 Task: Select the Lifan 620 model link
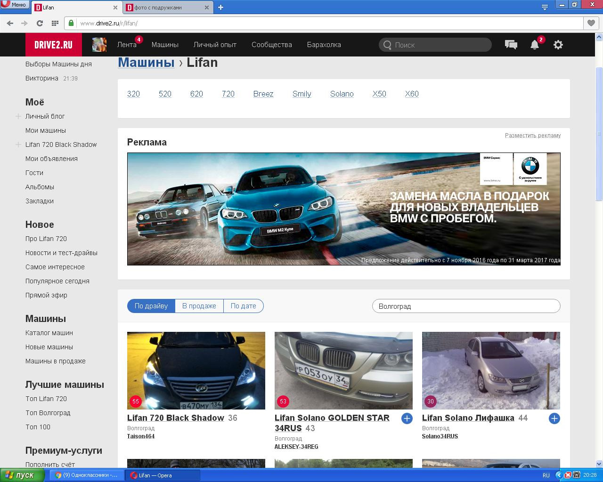click(196, 94)
